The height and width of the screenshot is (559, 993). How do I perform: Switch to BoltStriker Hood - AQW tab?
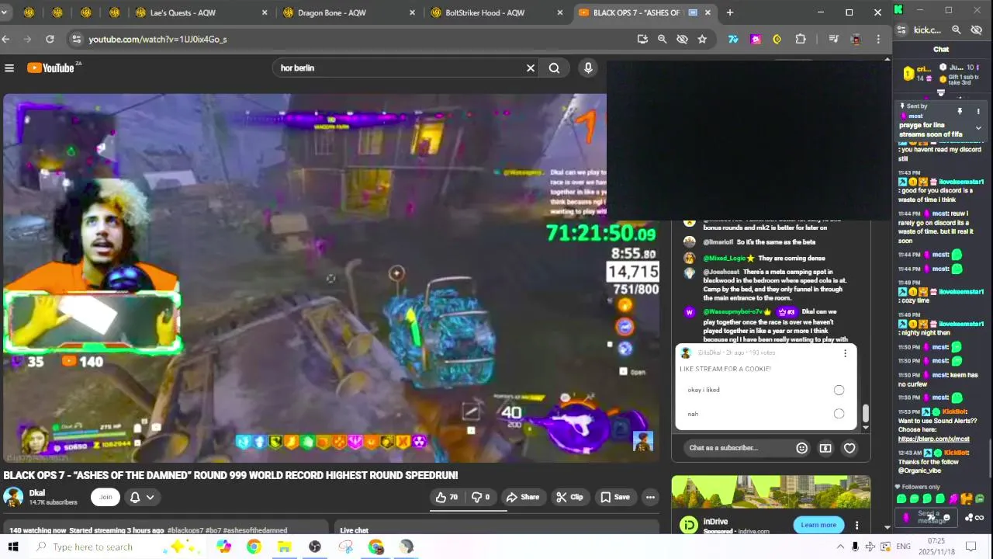[x=496, y=12]
